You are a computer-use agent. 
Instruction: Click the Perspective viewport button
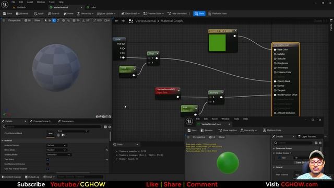point(14,20)
